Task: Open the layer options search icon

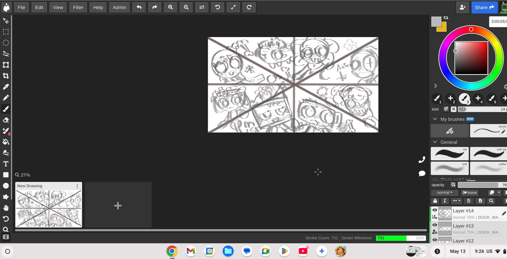Action: pos(491,201)
